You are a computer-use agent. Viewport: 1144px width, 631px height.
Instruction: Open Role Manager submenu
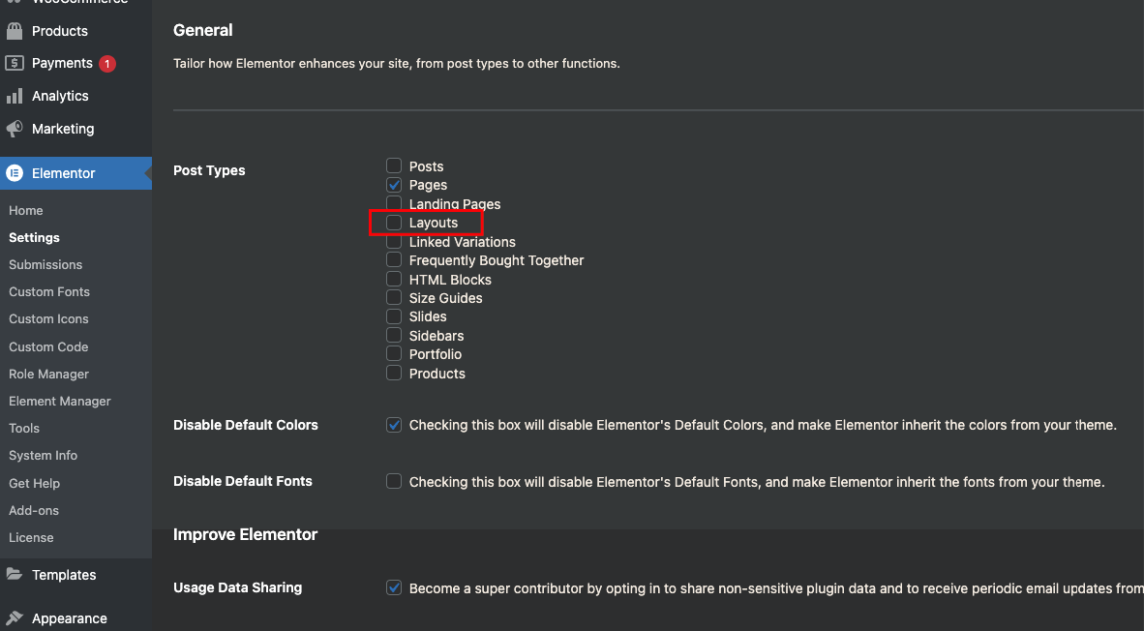click(x=49, y=374)
